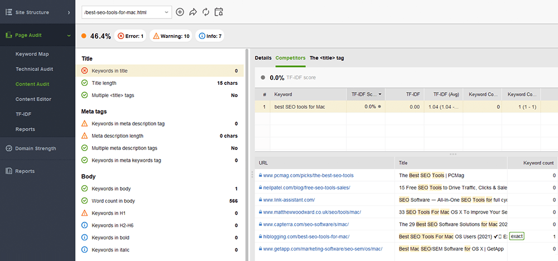Open www.link-assistant.com link
Viewport: 558px width, 261px height.
[288, 200]
